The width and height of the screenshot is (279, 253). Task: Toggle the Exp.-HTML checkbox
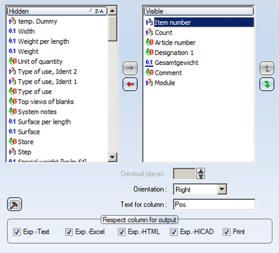coord(122,232)
